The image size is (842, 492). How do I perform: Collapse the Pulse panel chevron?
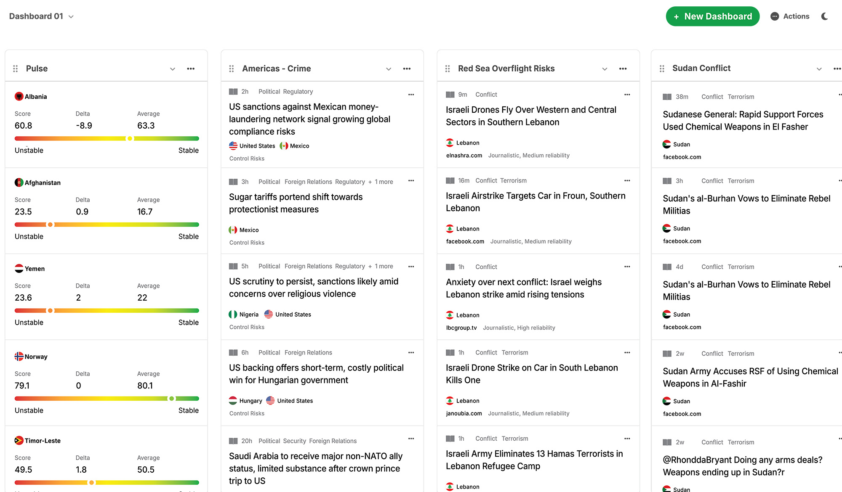pos(173,69)
